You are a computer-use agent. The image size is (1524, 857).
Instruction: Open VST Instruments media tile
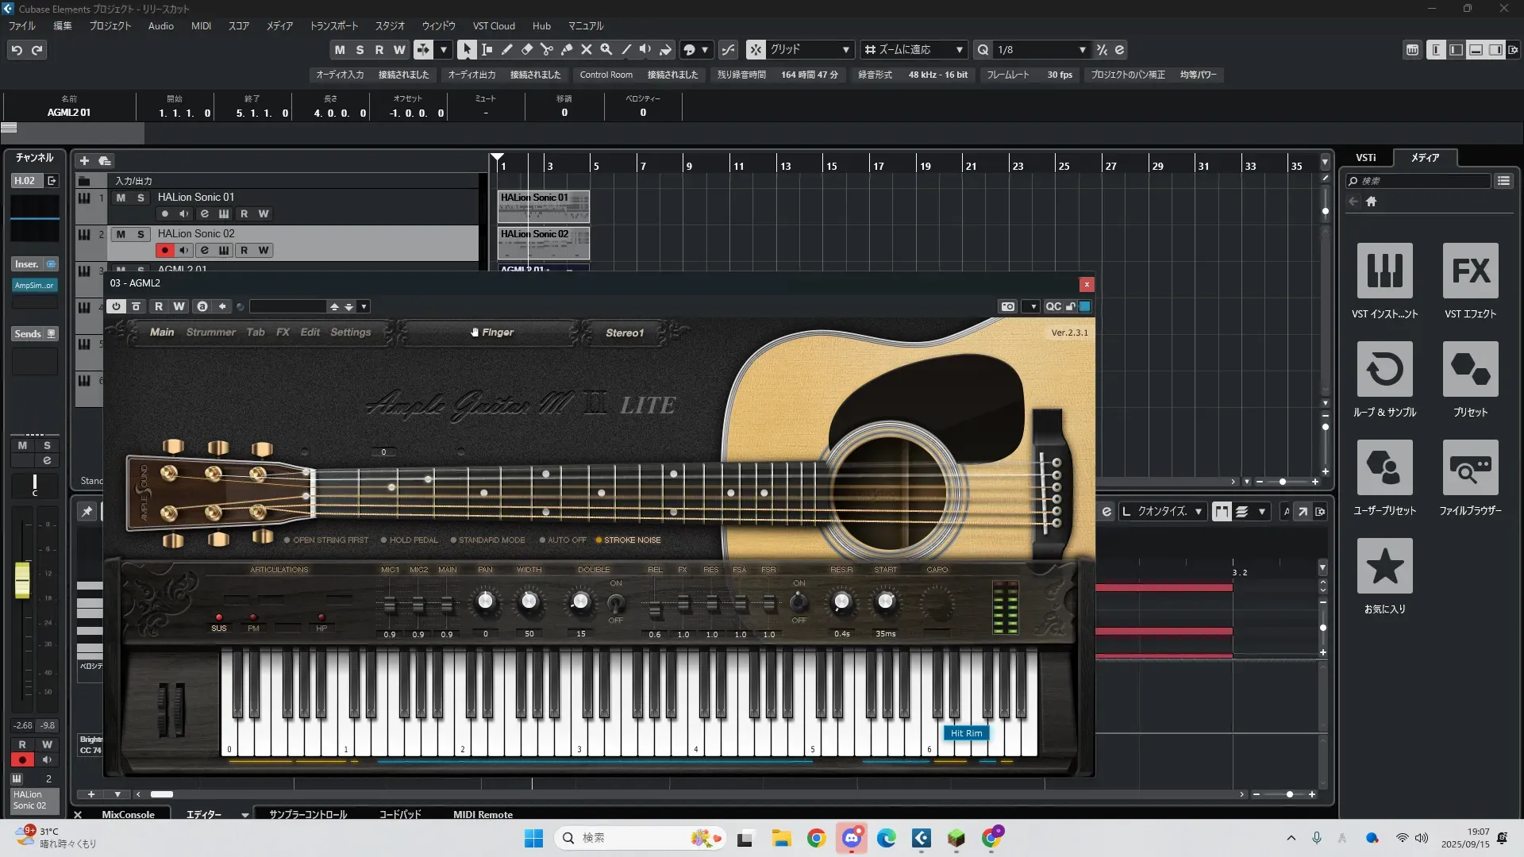coord(1384,271)
